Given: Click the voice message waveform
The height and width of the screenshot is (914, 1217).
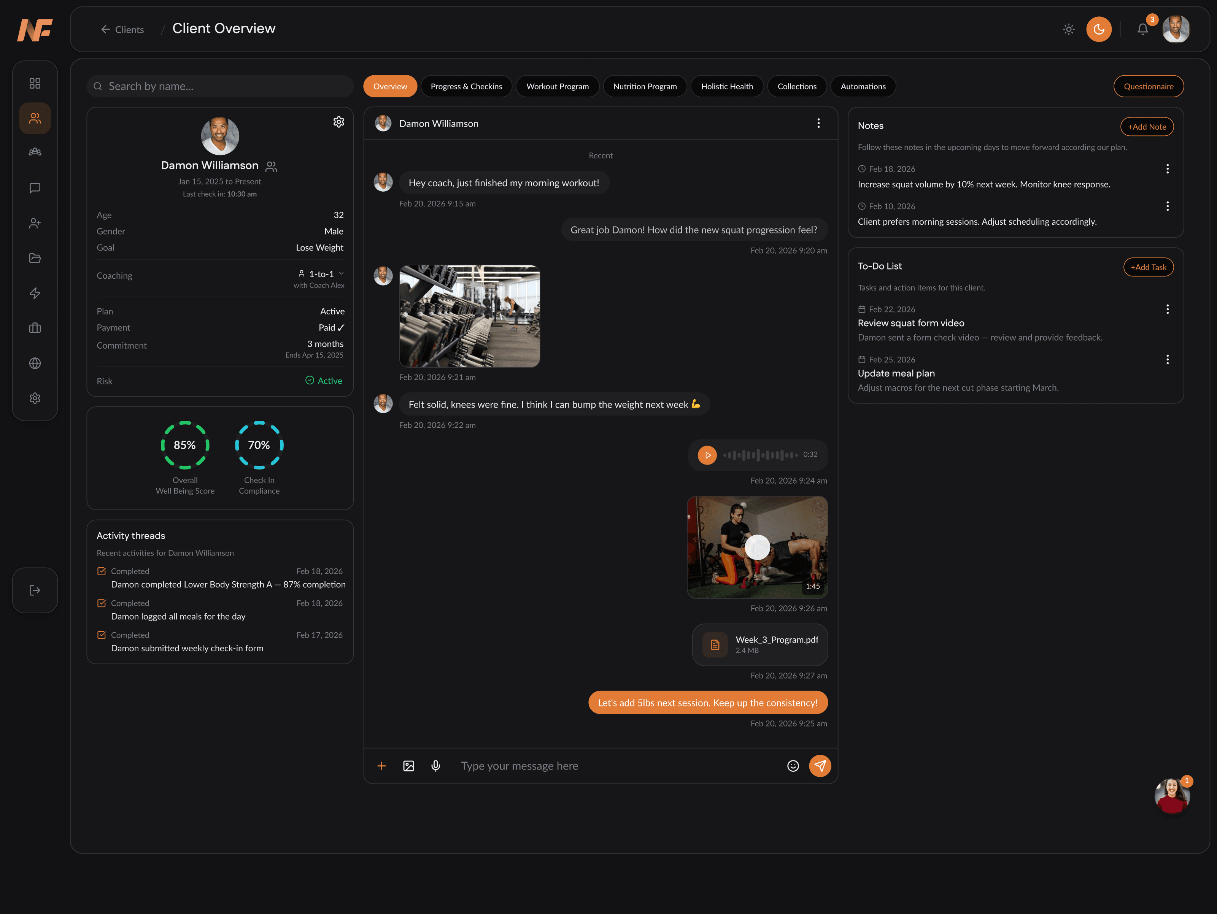Looking at the screenshot, I should pyautogui.click(x=760, y=455).
